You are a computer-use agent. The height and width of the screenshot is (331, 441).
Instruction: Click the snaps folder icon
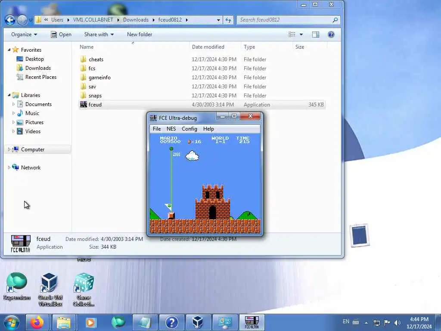point(83,95)
